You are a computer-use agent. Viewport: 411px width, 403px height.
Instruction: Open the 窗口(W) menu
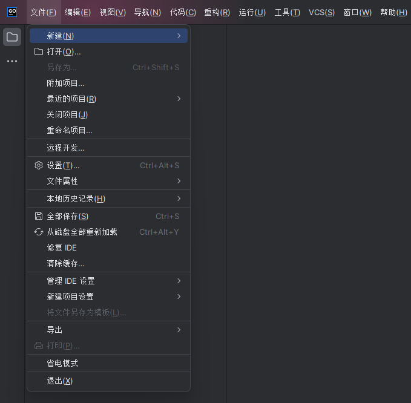pos(358,12)
